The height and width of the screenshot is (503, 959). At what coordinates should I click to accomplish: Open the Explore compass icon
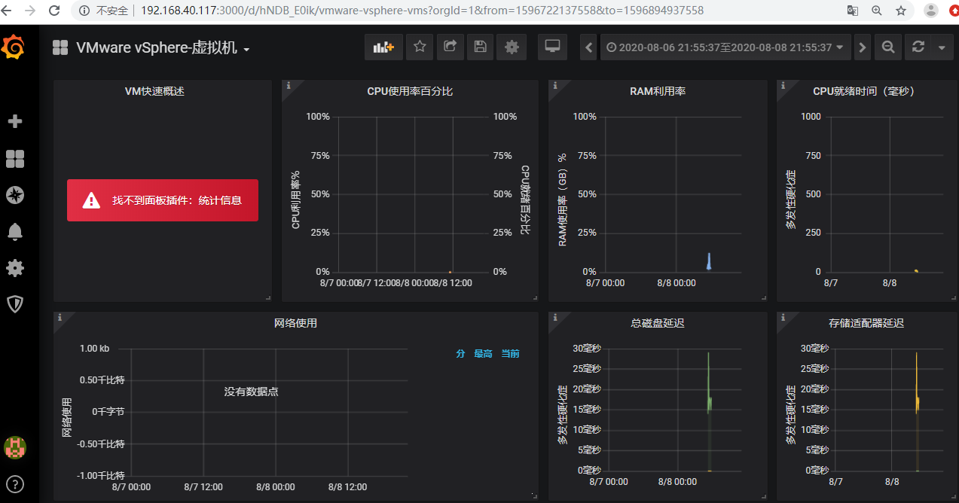point(15,195)
